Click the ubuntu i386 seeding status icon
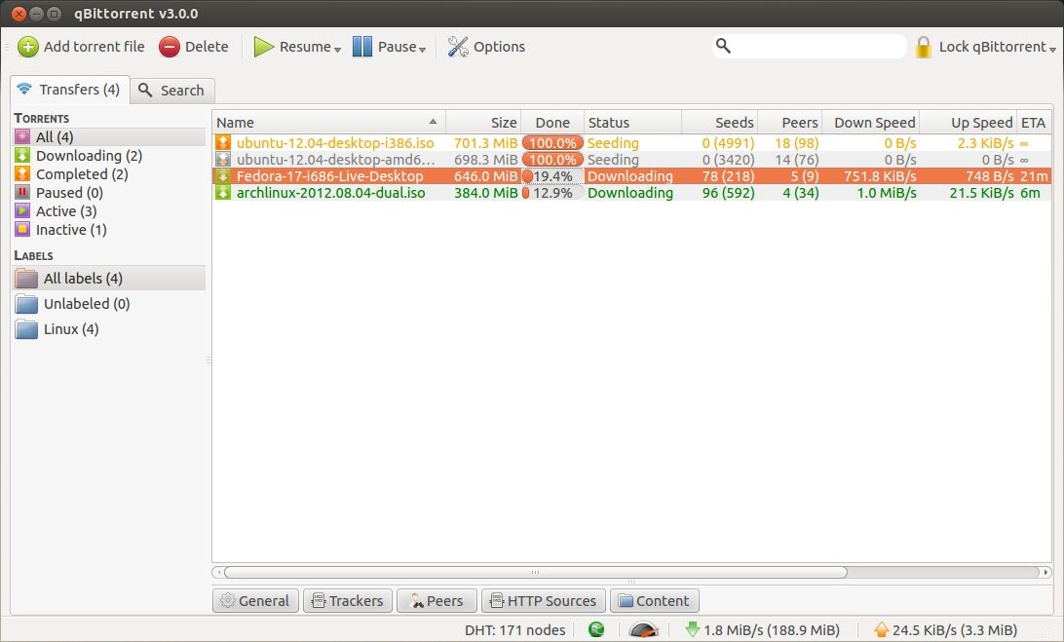The height and width of the screenshot is (642, 1064). [223, 142]
